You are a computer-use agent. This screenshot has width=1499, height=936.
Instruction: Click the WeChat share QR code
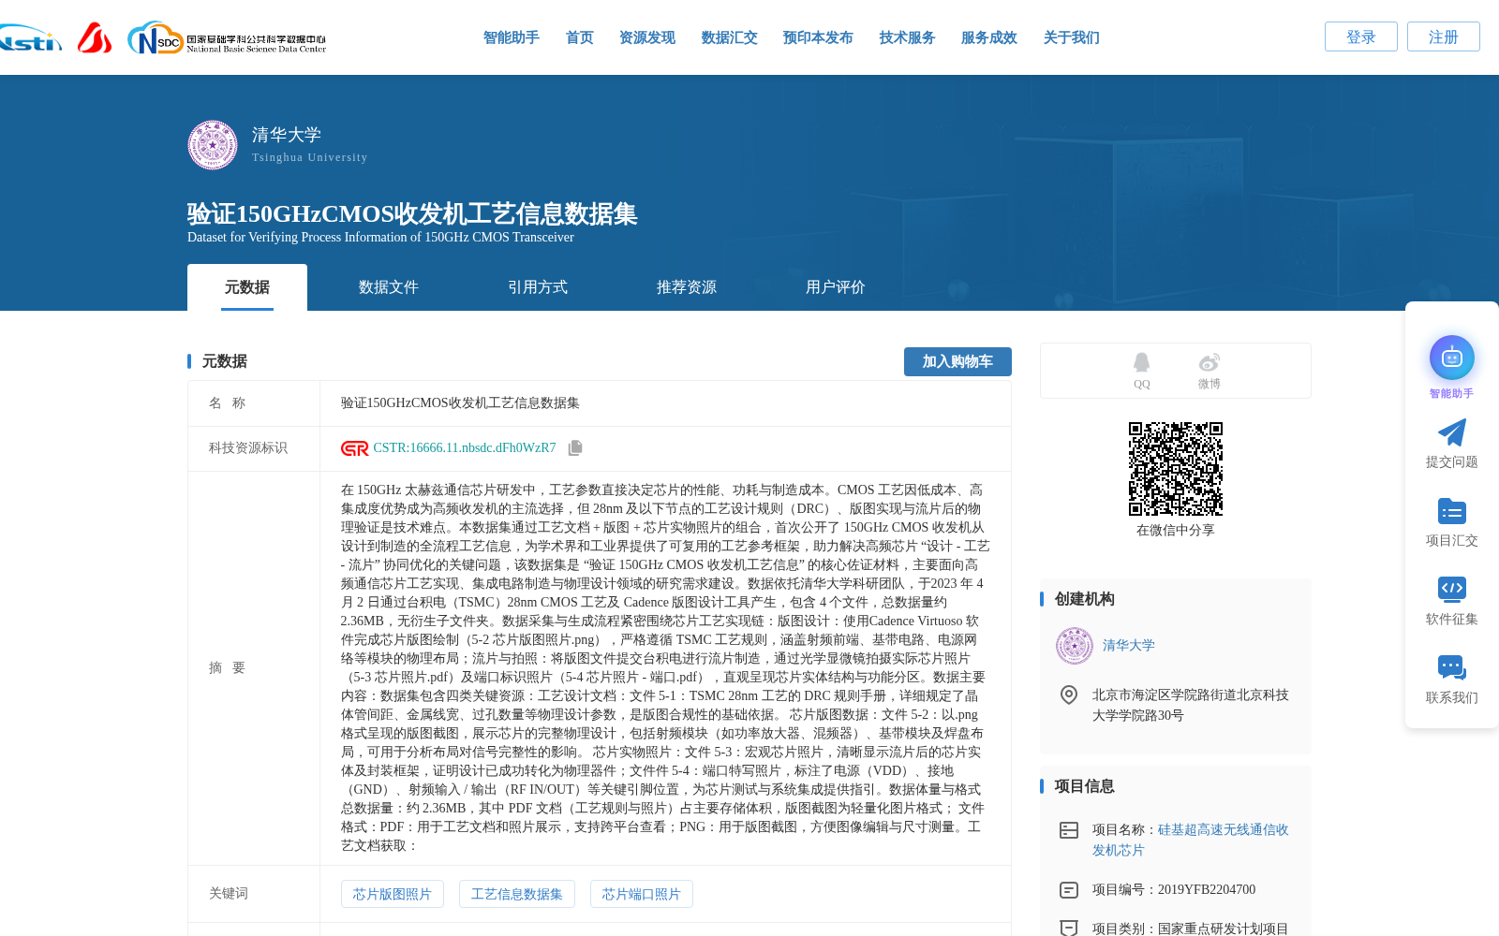pyautogui.click(x=1176, y=469)
